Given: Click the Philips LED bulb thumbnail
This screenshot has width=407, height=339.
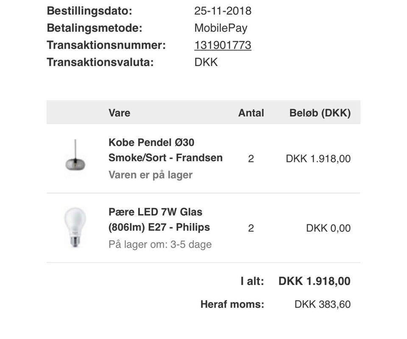Looking at the screenshot, I should coord(75,227).
